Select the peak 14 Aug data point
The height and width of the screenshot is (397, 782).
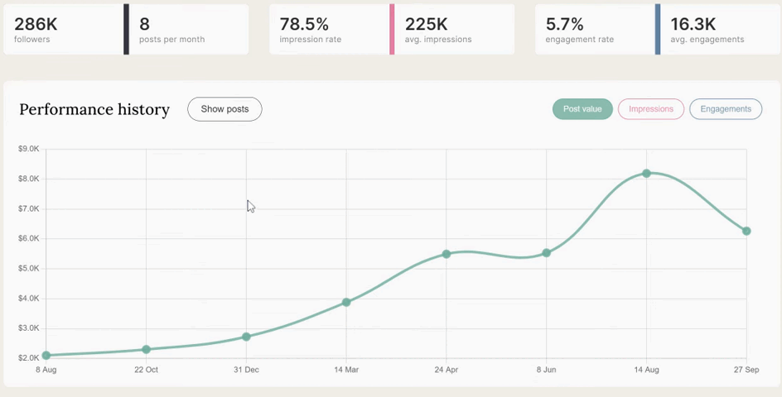[x=646, y=173]
